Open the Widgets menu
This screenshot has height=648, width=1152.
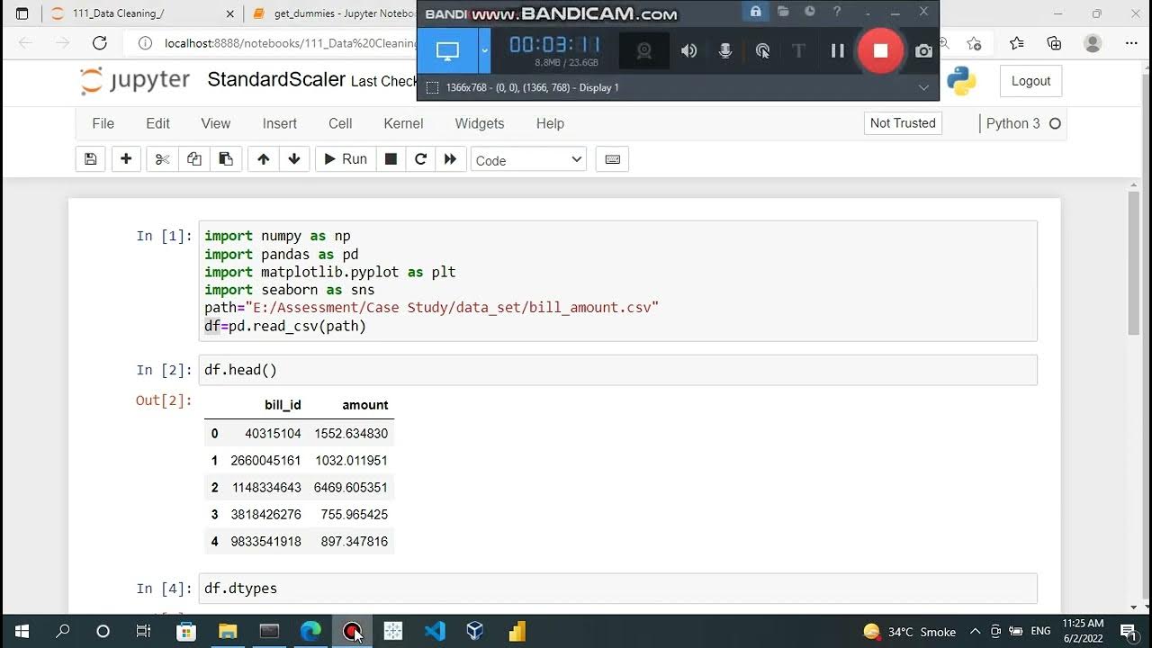[480, 124]
